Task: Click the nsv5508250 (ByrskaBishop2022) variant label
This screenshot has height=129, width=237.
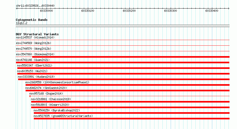Action: click(57, 110)
